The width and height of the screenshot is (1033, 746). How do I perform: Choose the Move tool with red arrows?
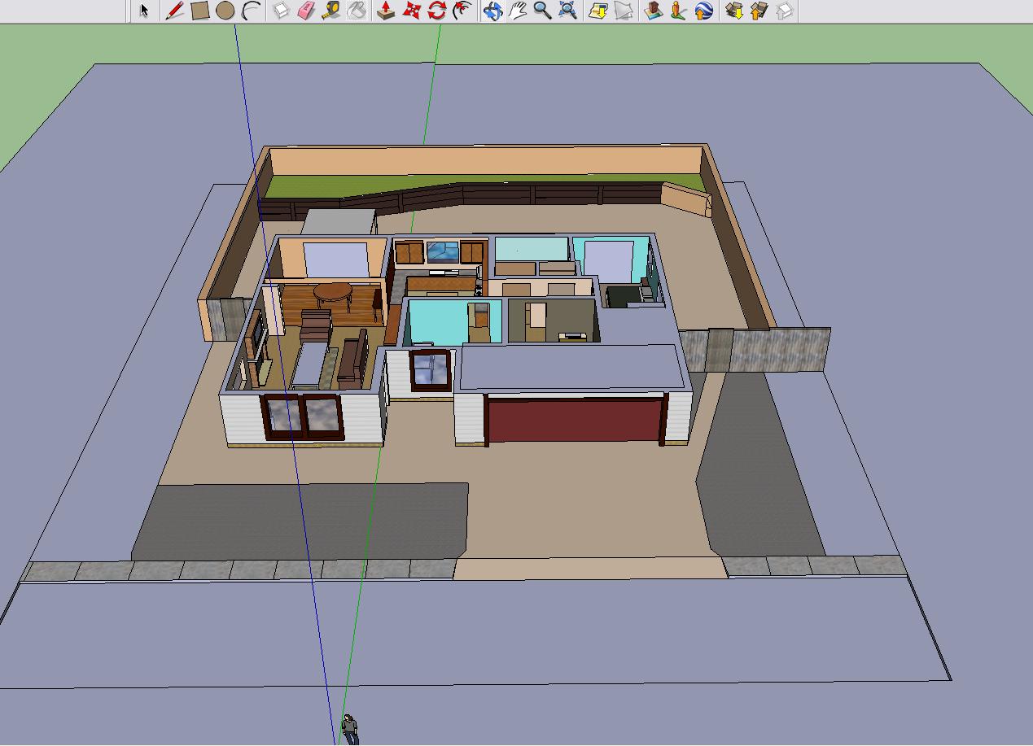[x=412, y=11]
